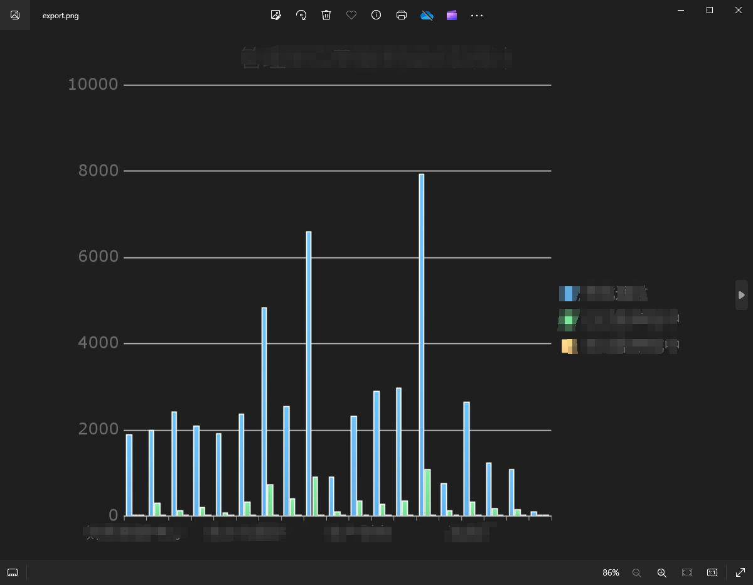View image at actual size 1:1
Viewport: 753px width, 585px height.
(x=712, y=572)
